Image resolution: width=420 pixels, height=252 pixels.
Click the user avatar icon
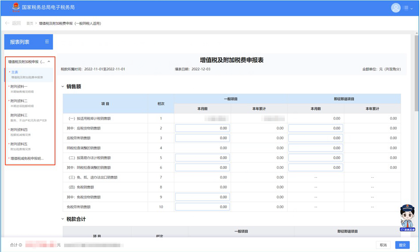click(395, 8)
